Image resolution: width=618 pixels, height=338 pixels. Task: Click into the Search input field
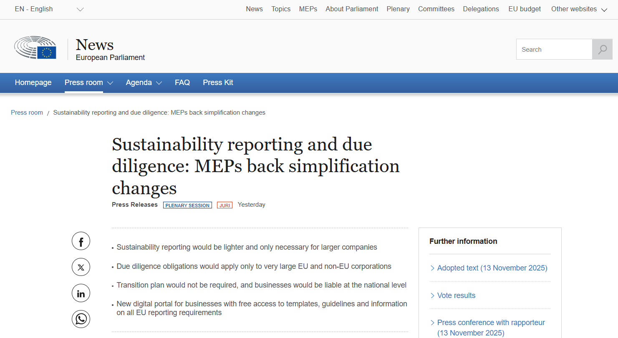(x=554, y=50)
